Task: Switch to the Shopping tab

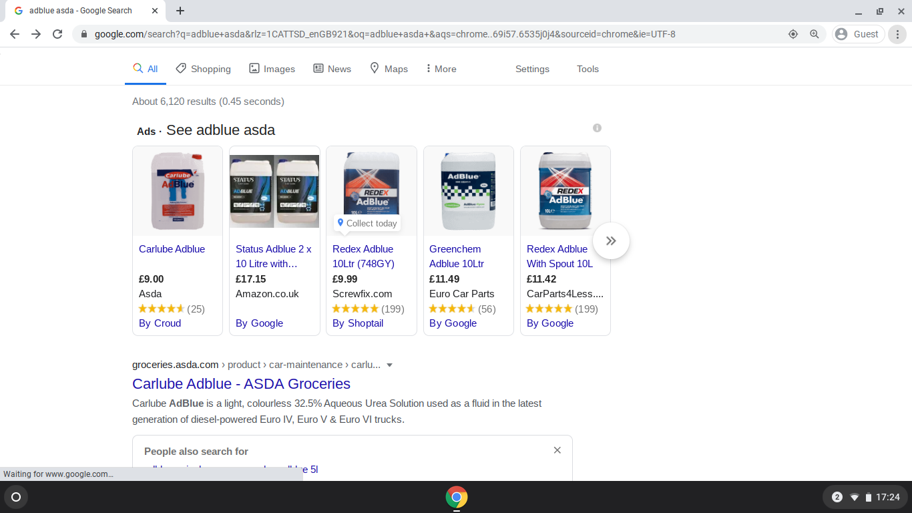Action: [x=204, y=69]
